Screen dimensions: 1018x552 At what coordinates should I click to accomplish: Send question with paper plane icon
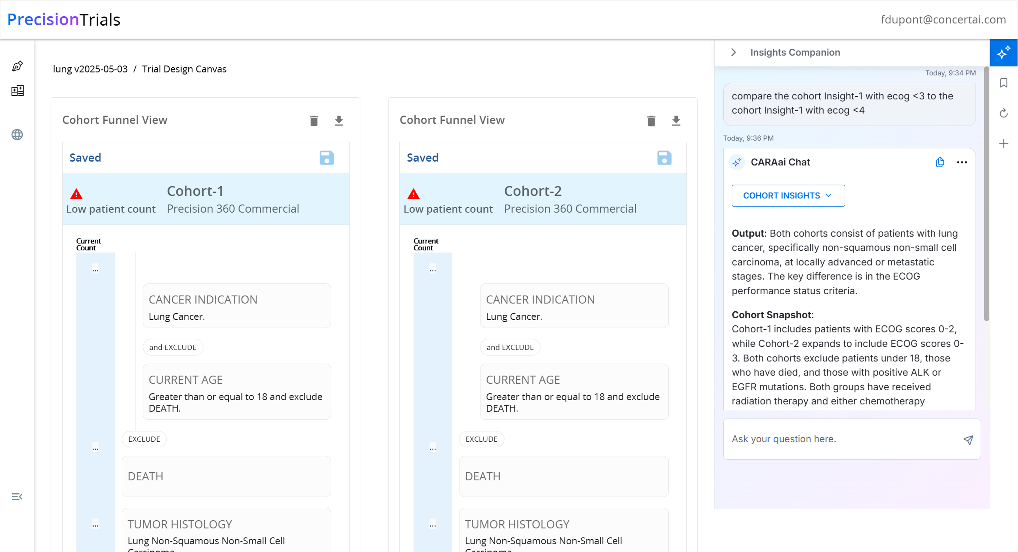tap(968, 439)
